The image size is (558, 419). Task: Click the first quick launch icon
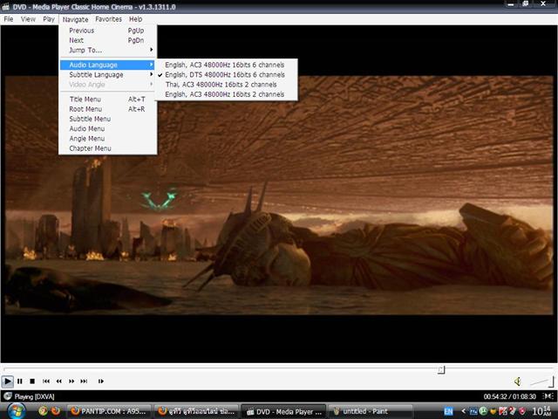coord(43,411)
